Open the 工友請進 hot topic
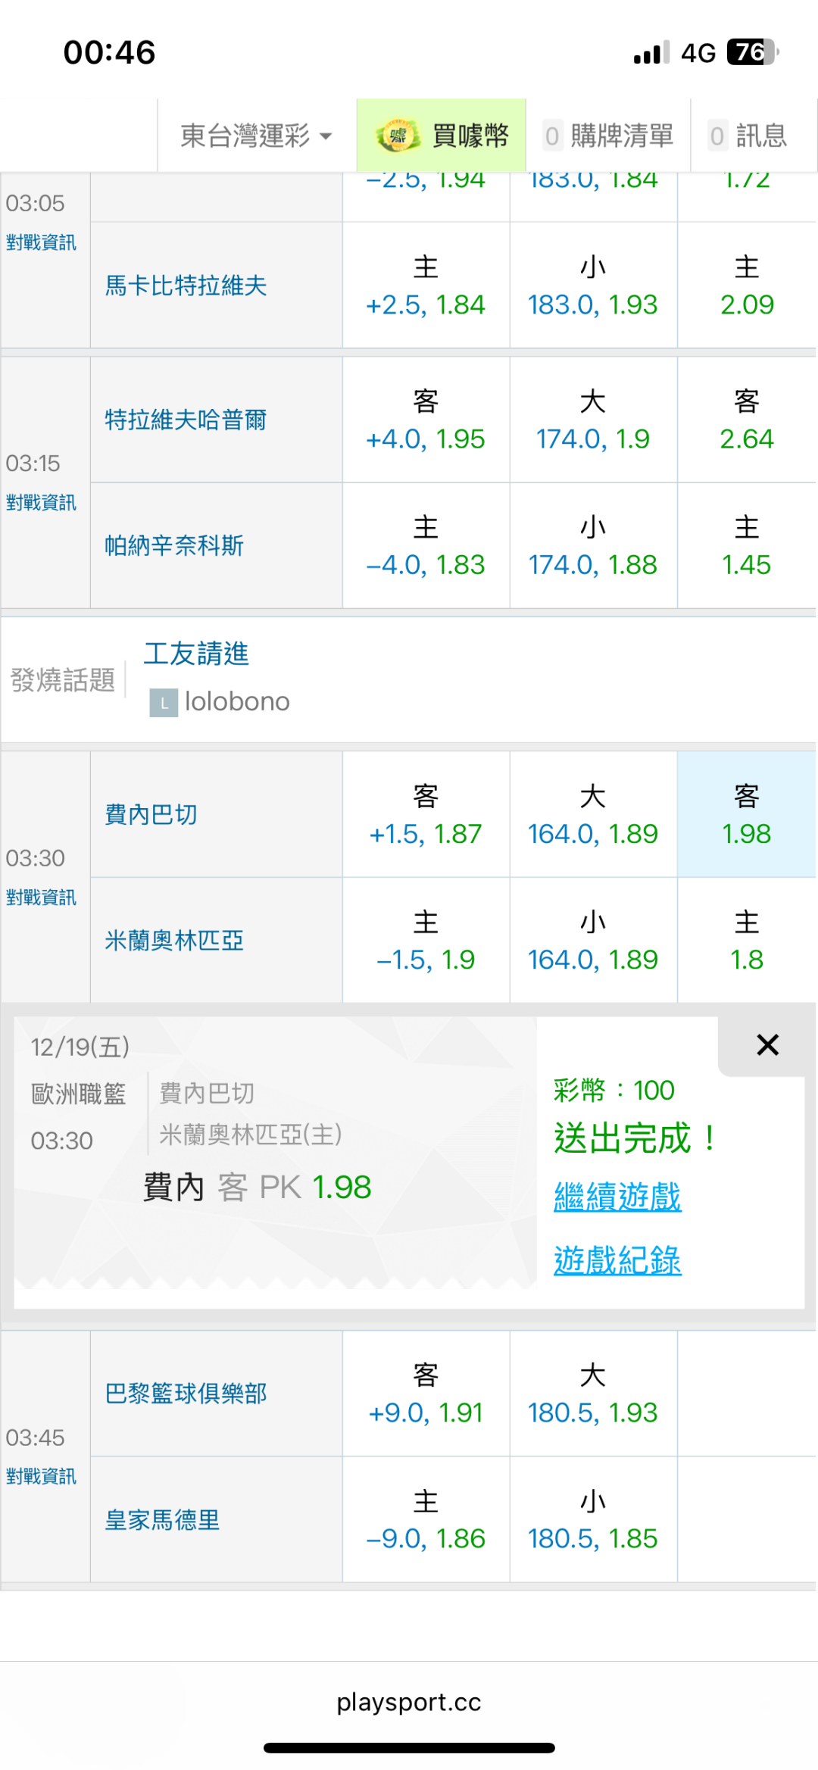 [196, 654]
